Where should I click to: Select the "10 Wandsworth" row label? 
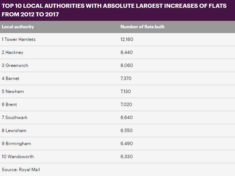[x=18, y=157]
